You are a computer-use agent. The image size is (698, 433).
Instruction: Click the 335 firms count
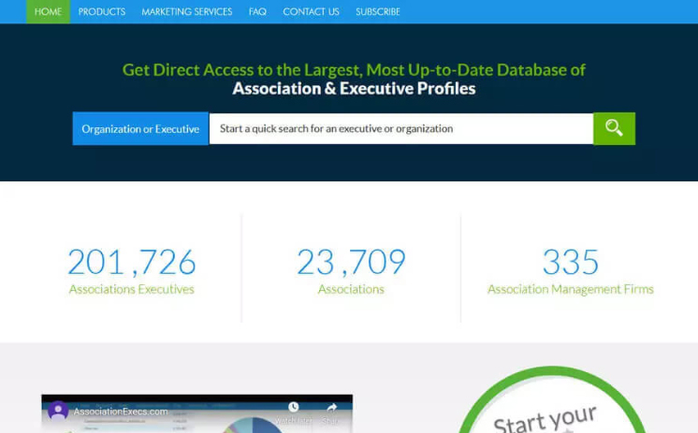[x=571, y=262]
